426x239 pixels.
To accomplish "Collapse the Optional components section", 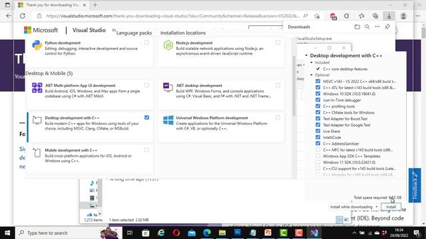I will coord(312,75).
